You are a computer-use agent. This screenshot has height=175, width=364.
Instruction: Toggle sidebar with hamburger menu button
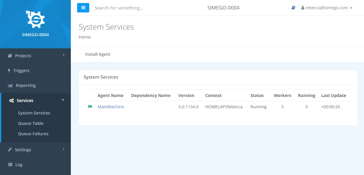[x=83, y=8]
